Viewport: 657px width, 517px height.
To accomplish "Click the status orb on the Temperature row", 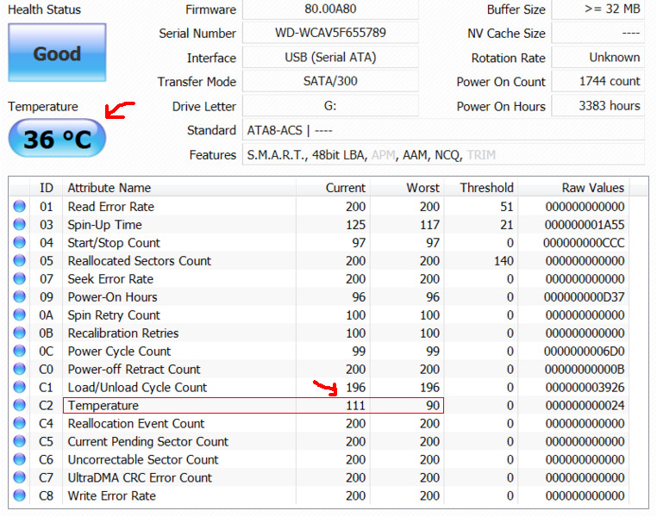I will [19, 406].
